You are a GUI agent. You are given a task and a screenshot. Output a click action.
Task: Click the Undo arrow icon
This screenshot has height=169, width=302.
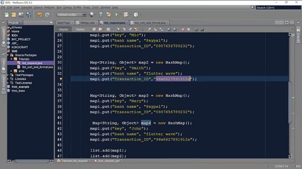(x=40, y=15)
